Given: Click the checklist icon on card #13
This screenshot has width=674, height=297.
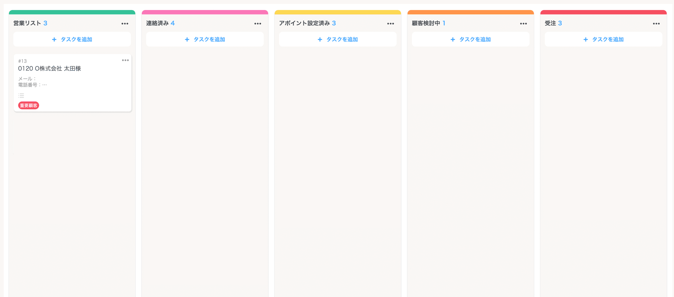Looking at the screenshot, I should pyautogui.click(x=21, y=96).
